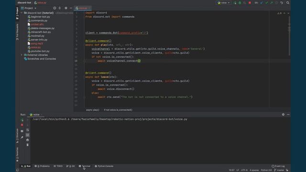Click discord-bot breadcrumb in navigation bar

click(24, 3)
